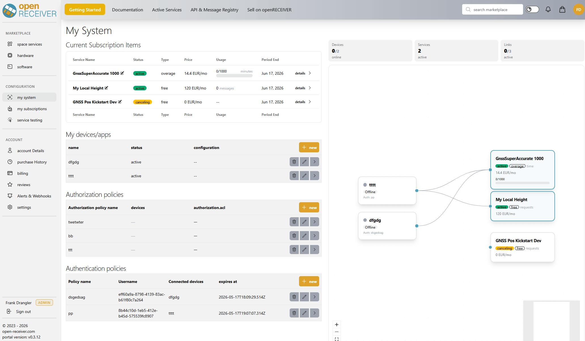Zoom in on the diagram

pos(337,325)
